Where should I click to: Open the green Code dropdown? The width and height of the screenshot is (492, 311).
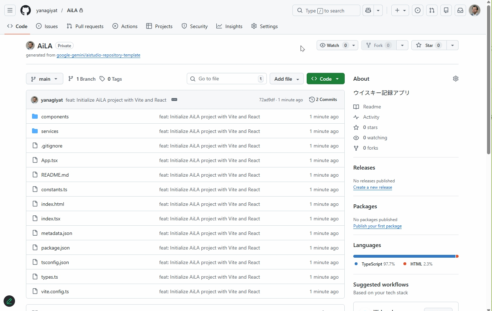click(325, 79)
